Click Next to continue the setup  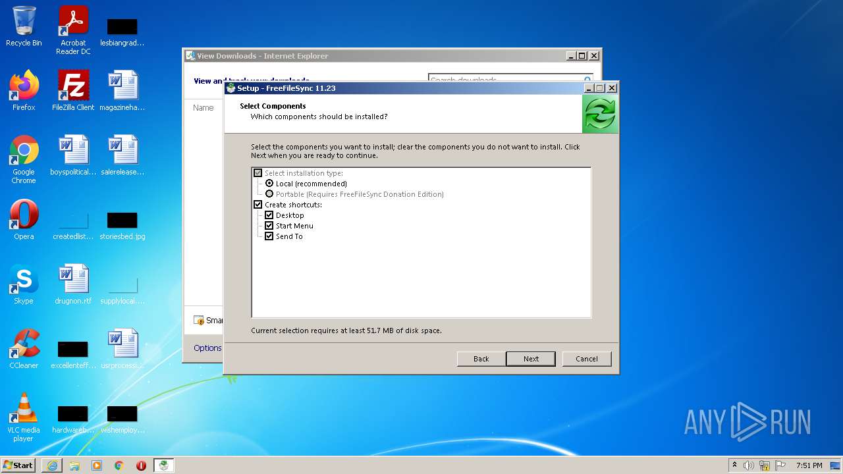tap(531, 359)
